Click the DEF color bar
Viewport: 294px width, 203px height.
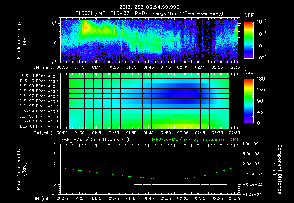[x=249, y=40]
